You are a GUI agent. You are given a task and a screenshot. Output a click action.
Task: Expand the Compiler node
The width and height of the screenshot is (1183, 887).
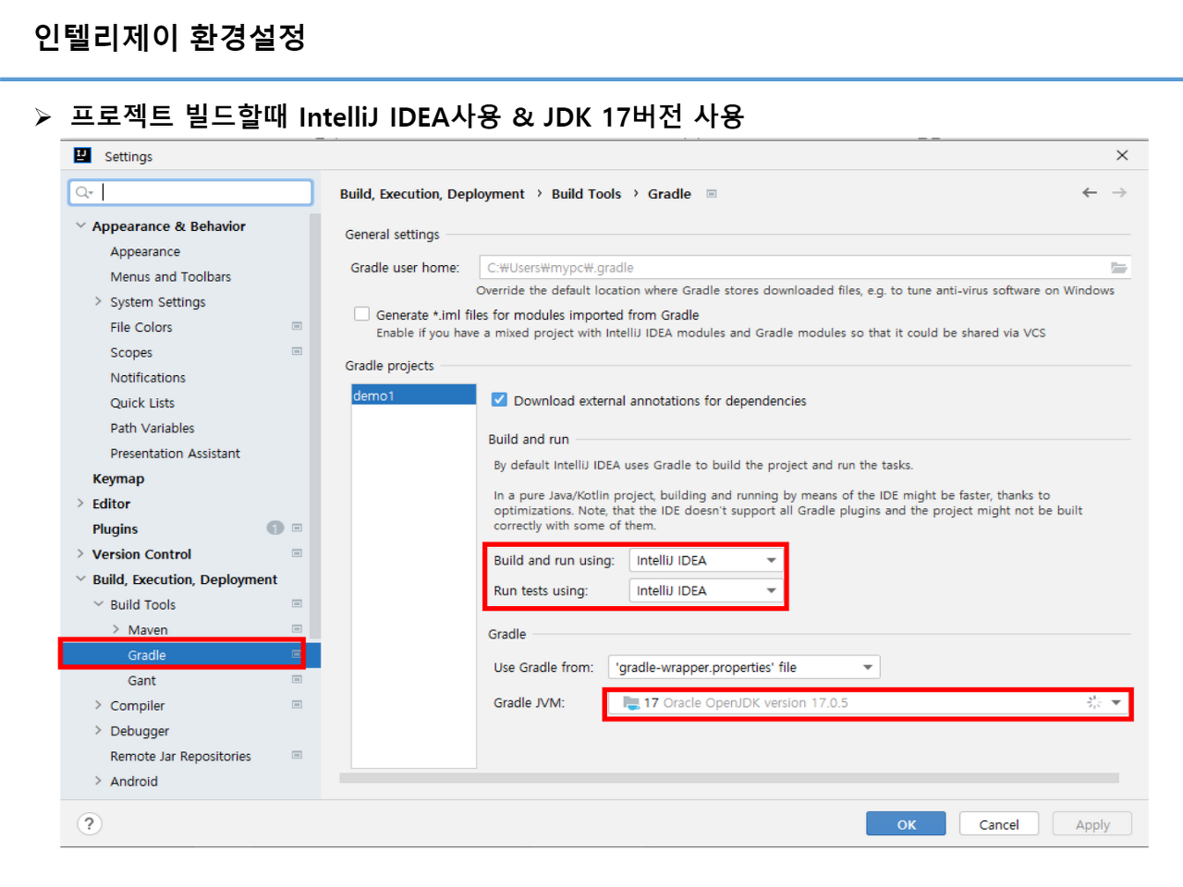(98, 705)
